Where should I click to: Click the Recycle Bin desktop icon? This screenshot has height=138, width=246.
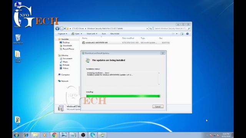coord(18,39)
